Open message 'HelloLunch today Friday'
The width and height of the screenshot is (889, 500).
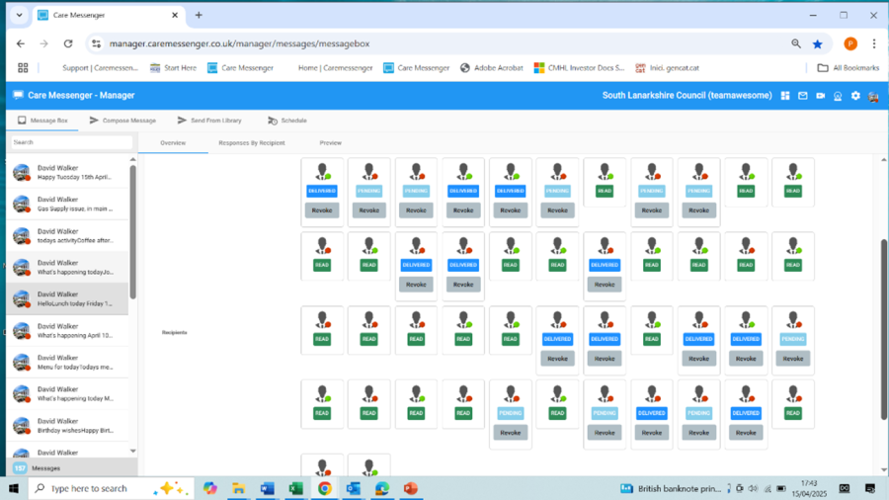point(67,298)
